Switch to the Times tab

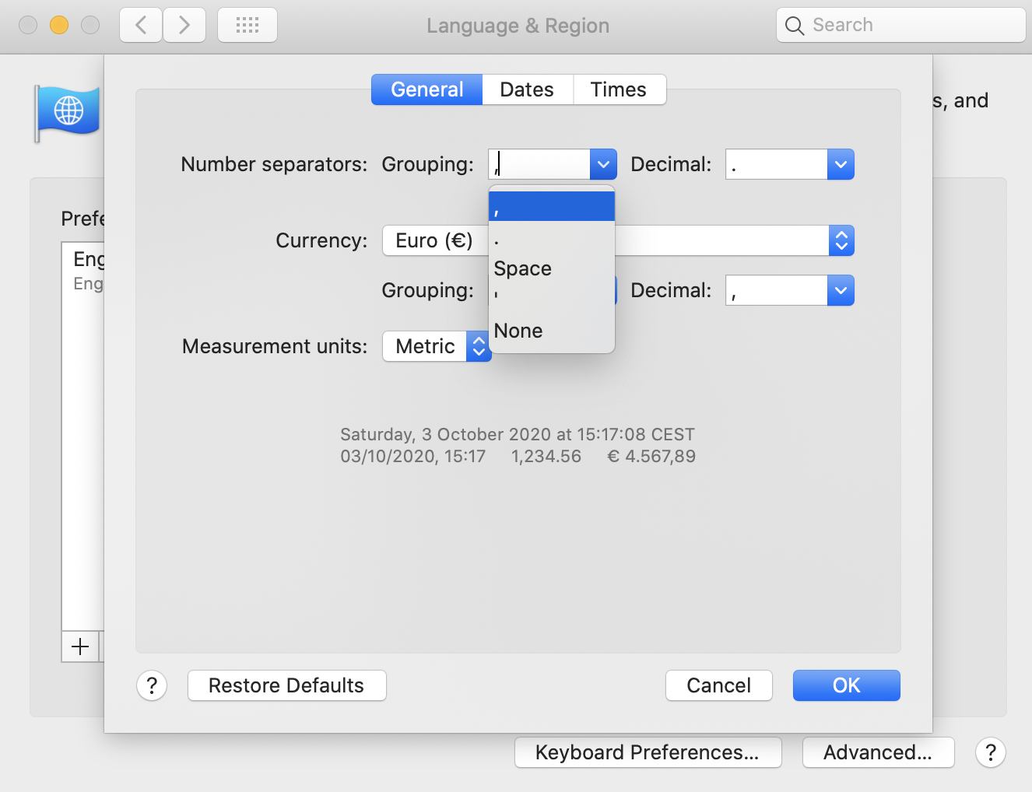(619, 89)
